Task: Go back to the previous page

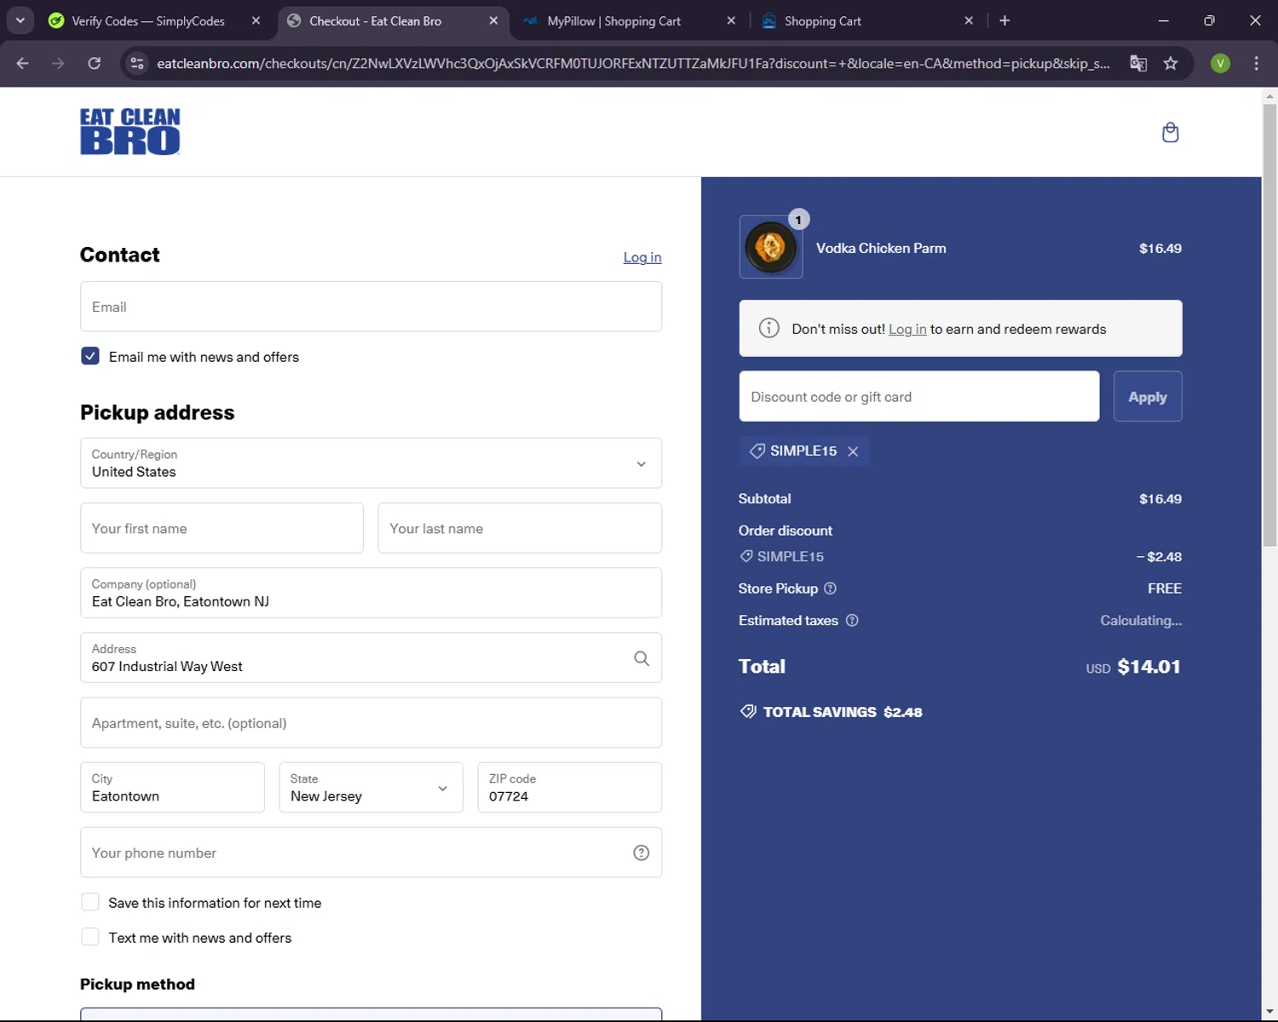Action: (23, 63)
